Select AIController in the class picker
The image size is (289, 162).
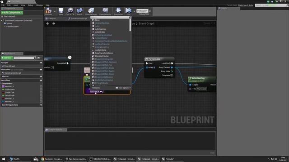coord(100,32)
